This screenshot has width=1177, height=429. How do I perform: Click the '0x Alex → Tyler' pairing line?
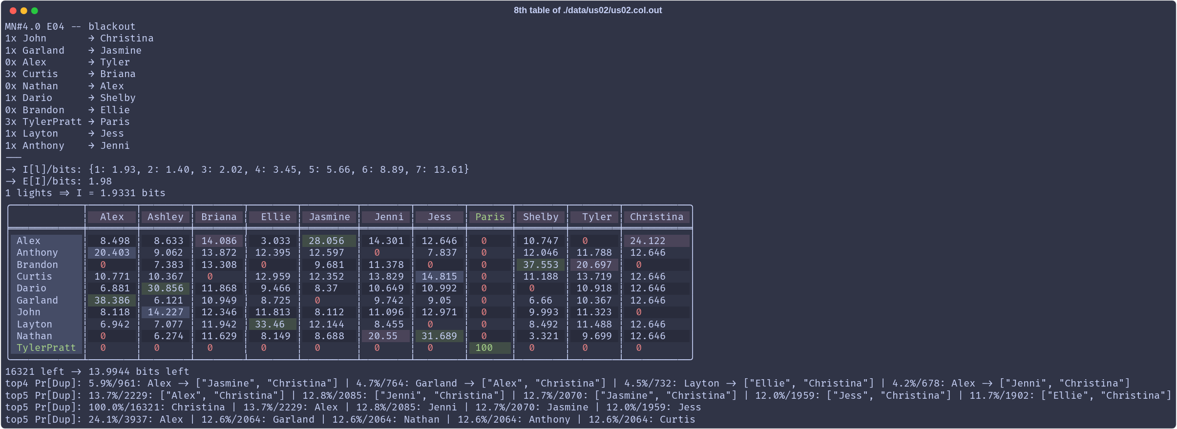pyautogui.click(x=67, y=62)
